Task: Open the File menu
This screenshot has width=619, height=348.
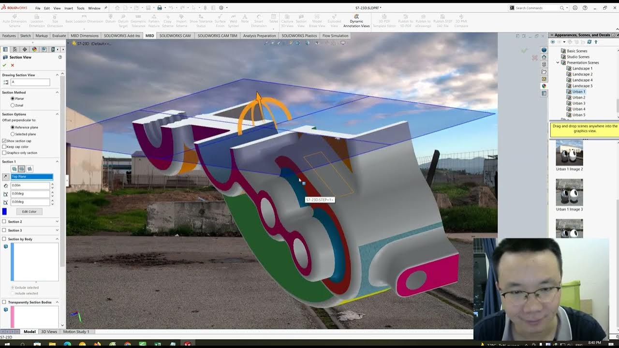Action: [x=38, y=8]
